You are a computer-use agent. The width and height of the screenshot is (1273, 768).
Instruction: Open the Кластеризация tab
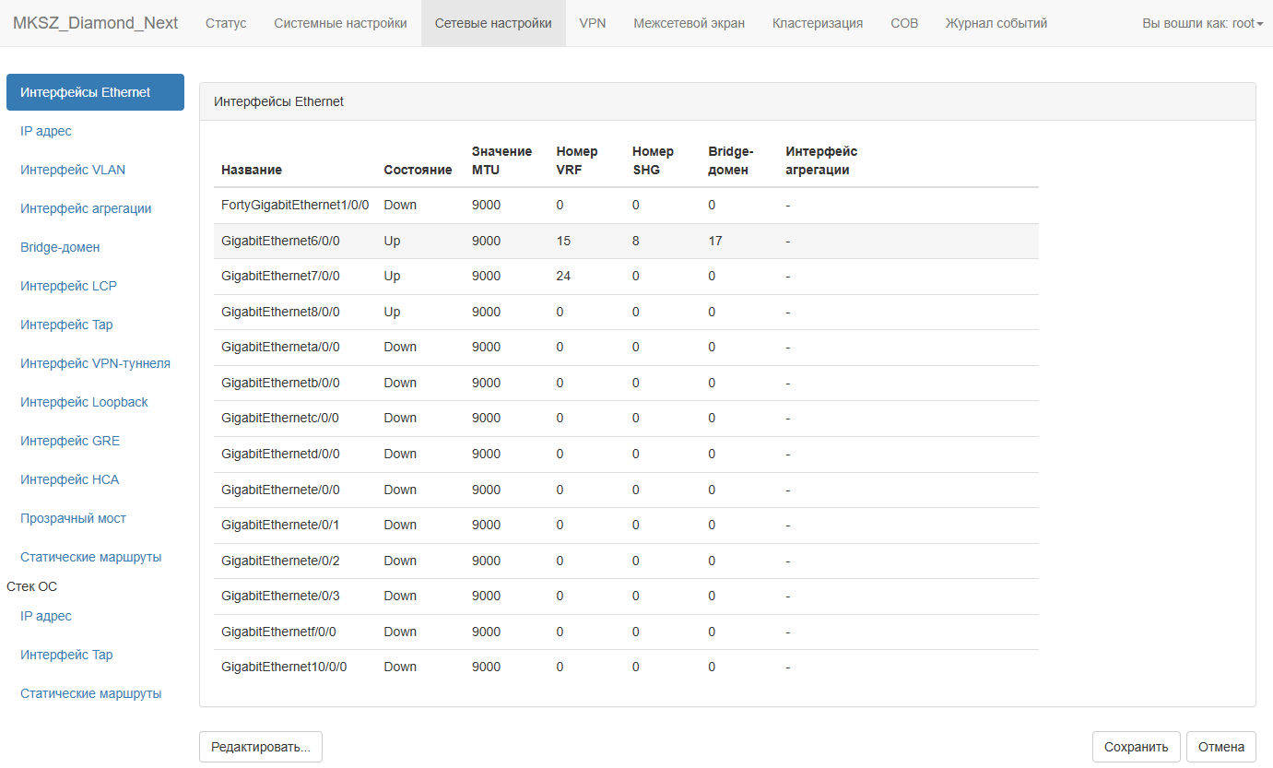(x=818, y=23)
